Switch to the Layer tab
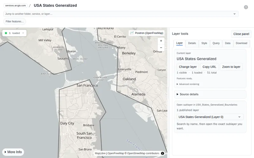Viewport: 254px width, 158px height. click(x=179, y=43)
